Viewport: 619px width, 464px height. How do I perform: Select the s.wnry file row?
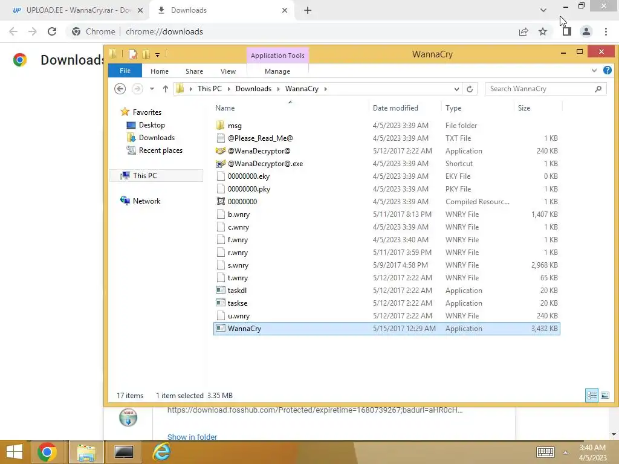tap(387, 265)
